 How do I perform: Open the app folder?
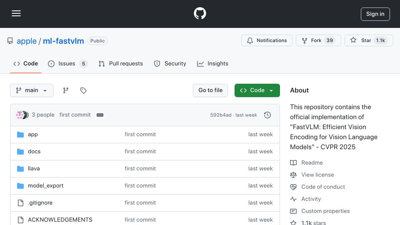32,135
